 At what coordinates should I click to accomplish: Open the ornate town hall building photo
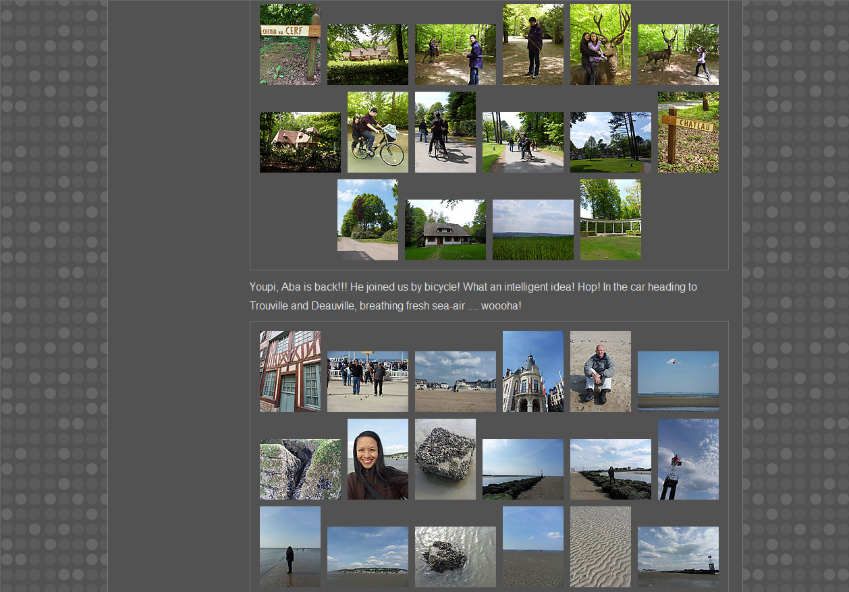click(532, 372)
